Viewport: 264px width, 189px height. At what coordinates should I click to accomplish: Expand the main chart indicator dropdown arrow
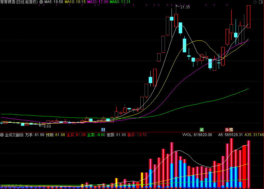(42, 2)
